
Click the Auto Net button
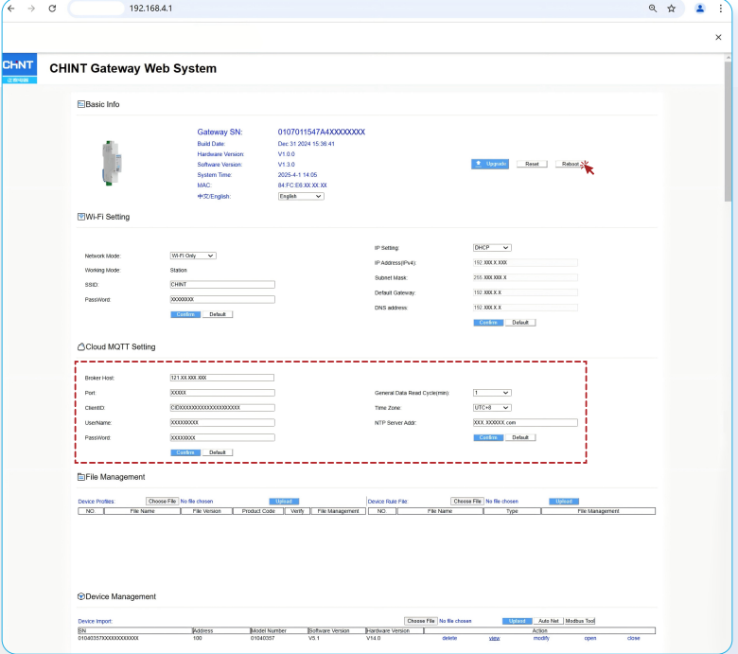[x=549, y=621]
